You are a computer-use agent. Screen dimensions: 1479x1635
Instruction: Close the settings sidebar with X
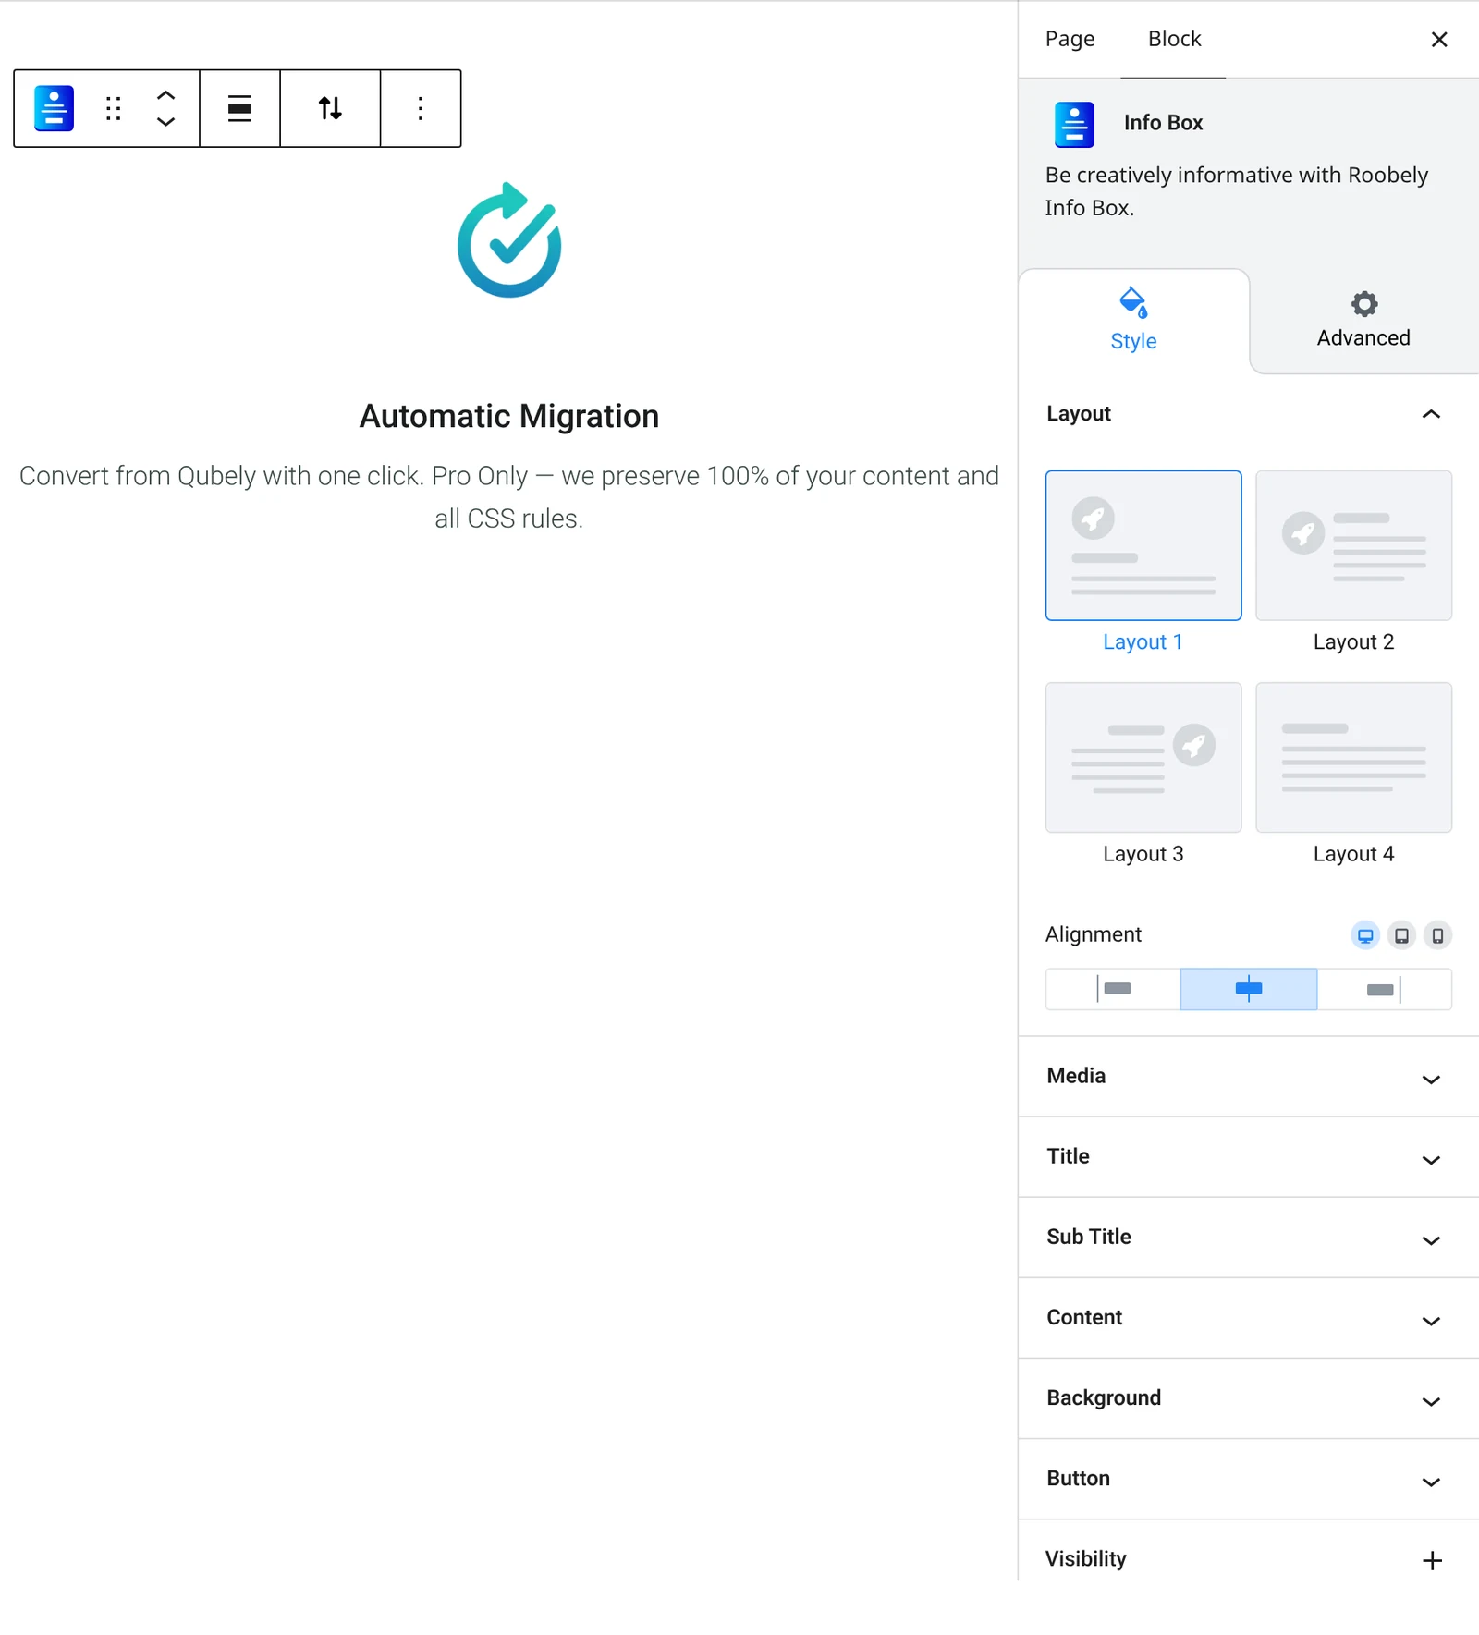[x=1439, y=39]
